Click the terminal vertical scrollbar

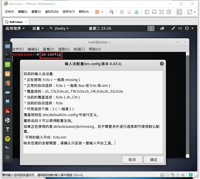pyautogui.click(x=187, y=105)
